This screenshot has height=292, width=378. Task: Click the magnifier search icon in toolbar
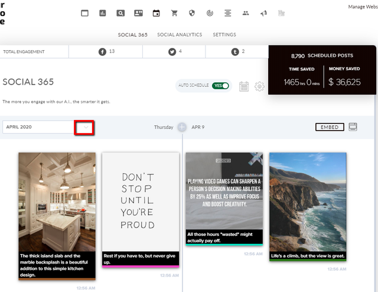120,13
